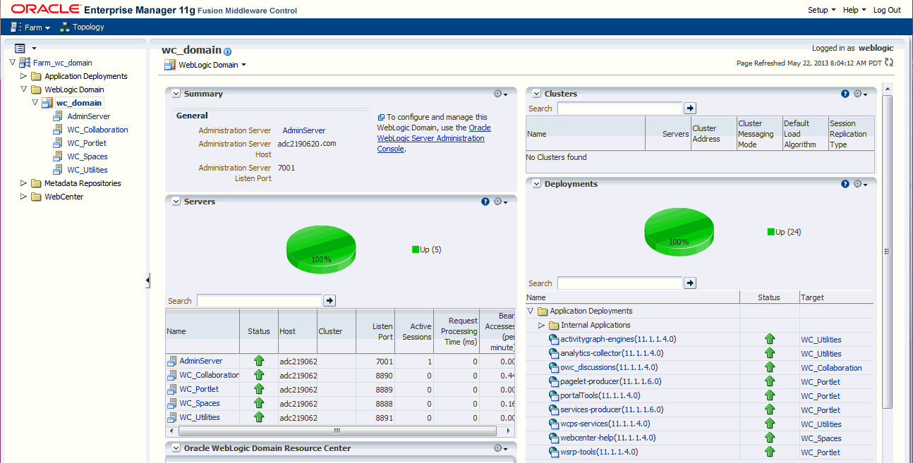Expand Metadata Repositories tree node
Viewport: 913px width, 463px height.
(23, 183)
